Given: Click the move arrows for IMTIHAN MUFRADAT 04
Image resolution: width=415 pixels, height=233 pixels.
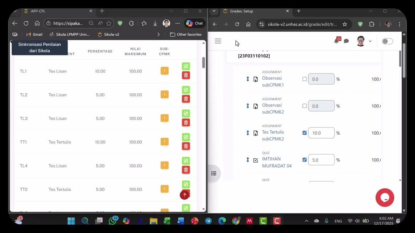Looking at the screenshot, I should [248, 160].
